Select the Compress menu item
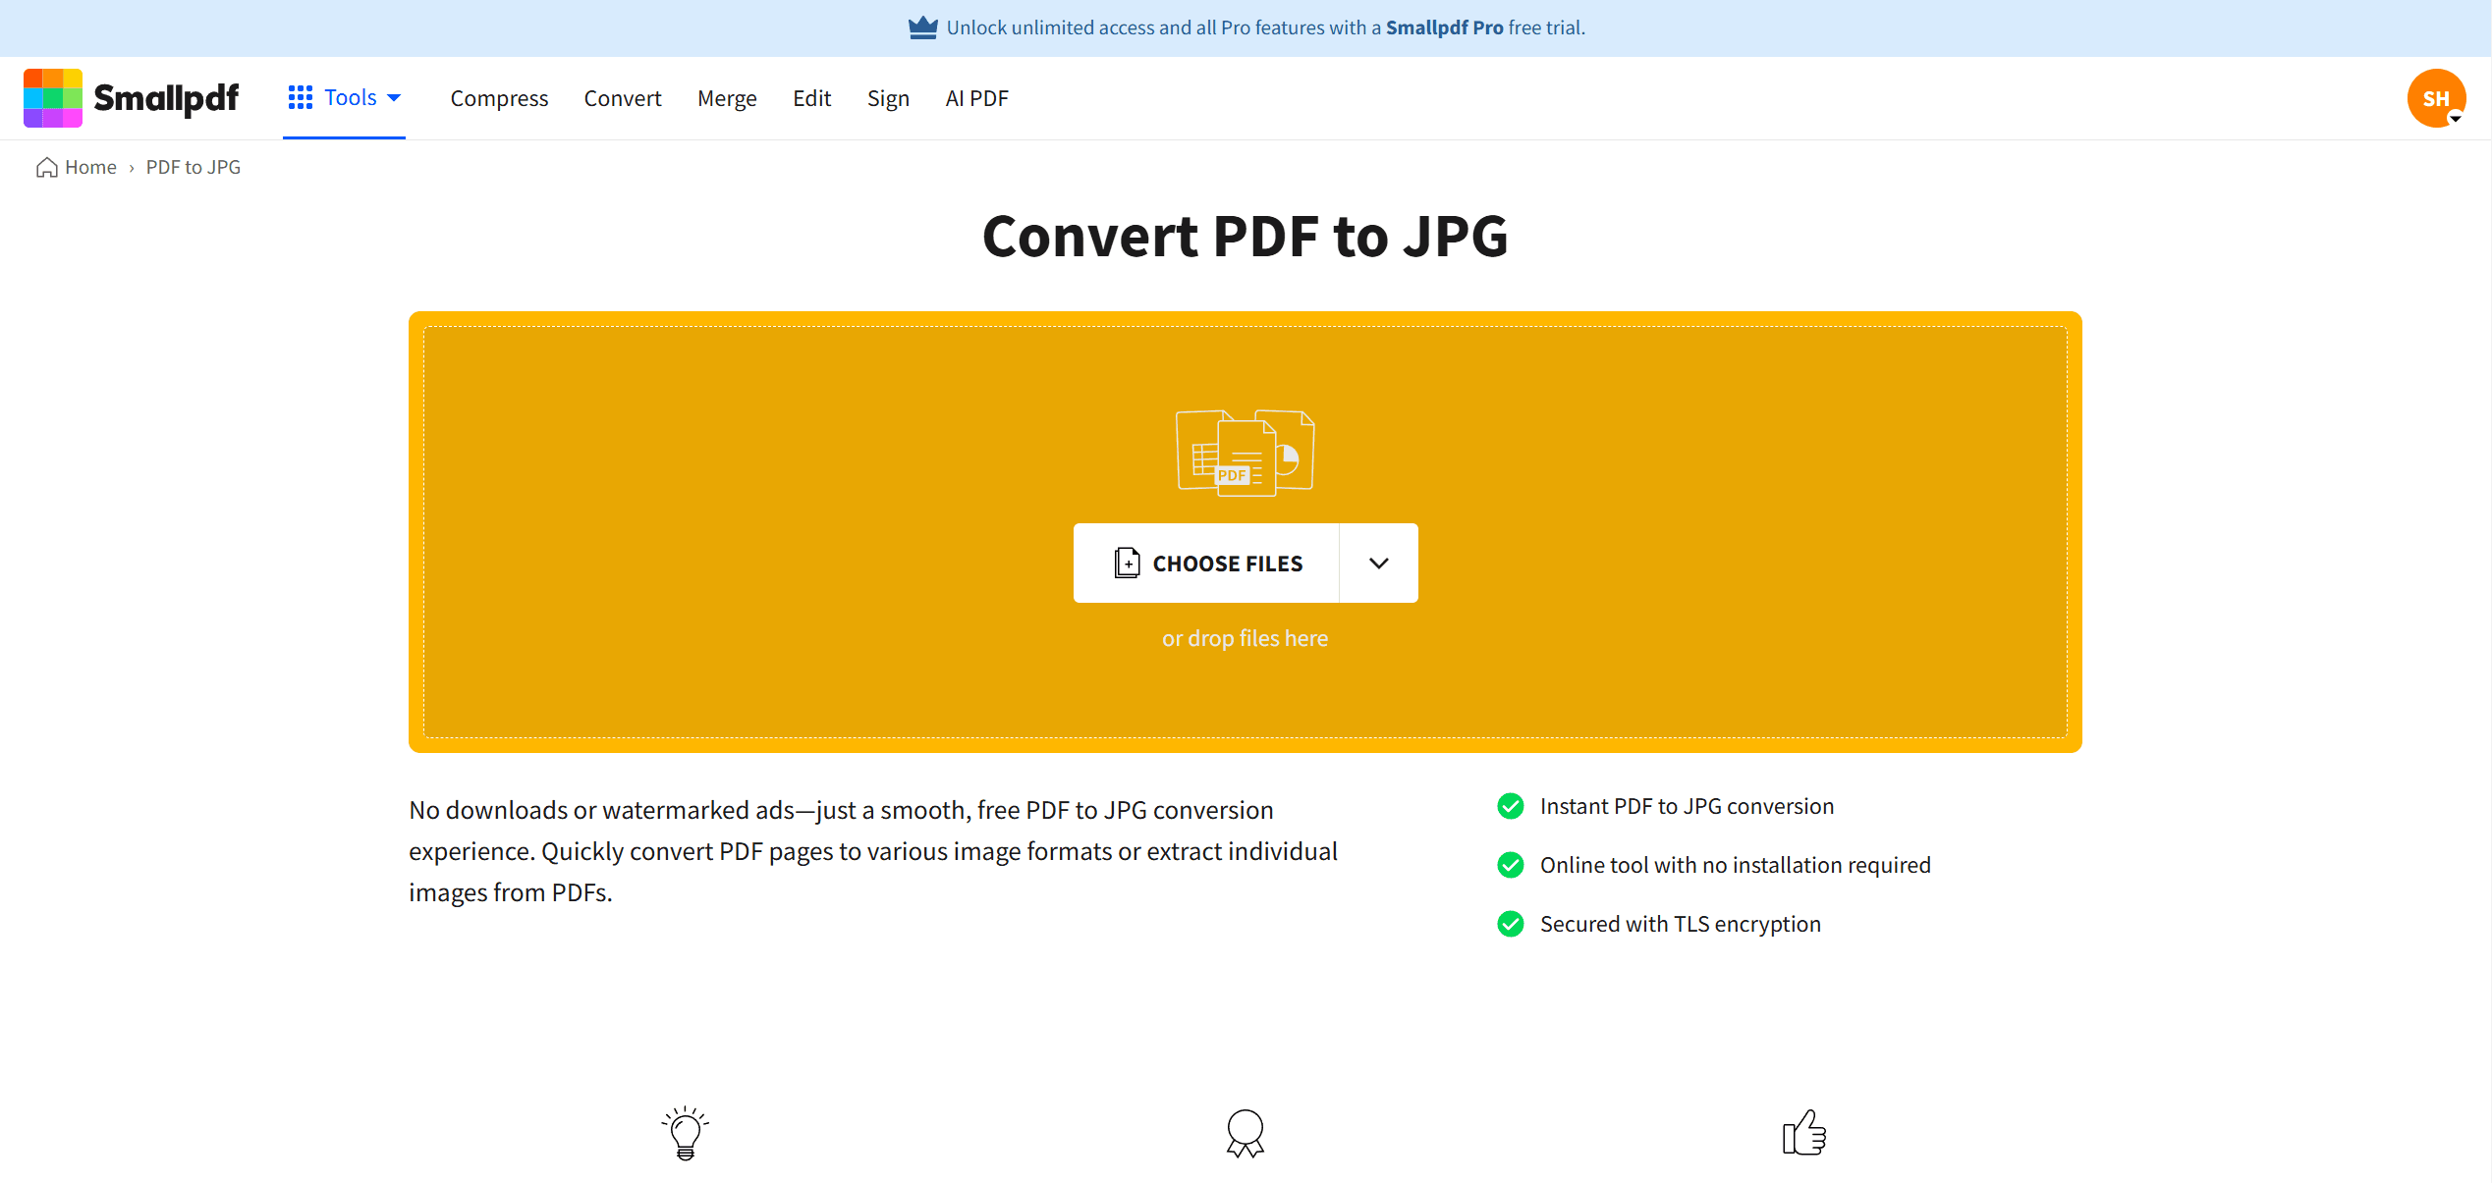Viewport: 2492px width, 1183px height. (499, 97)
